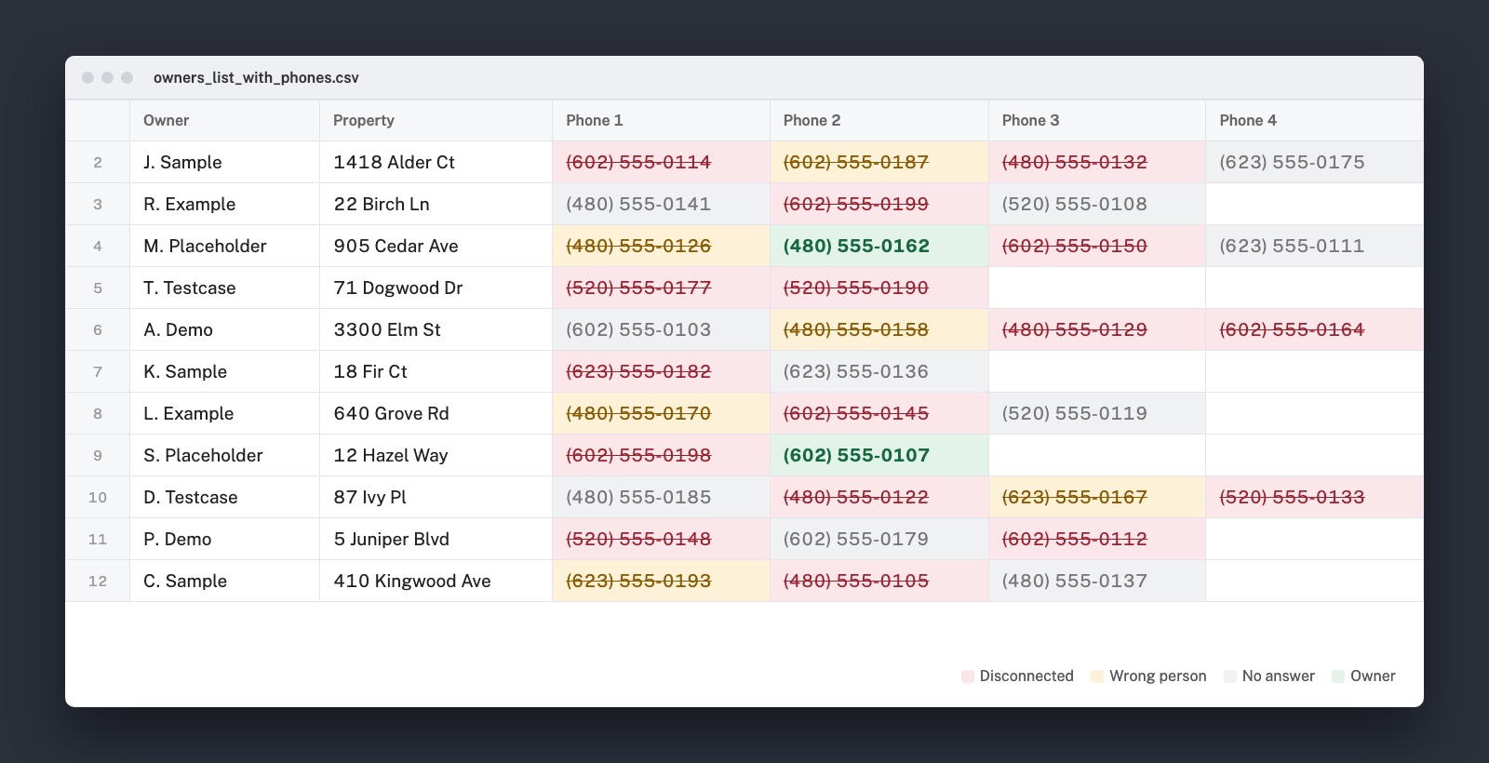Click disconnected number (602) 555-0145
The width and height of the screenshot is (1489, 763).
[879, 413]
